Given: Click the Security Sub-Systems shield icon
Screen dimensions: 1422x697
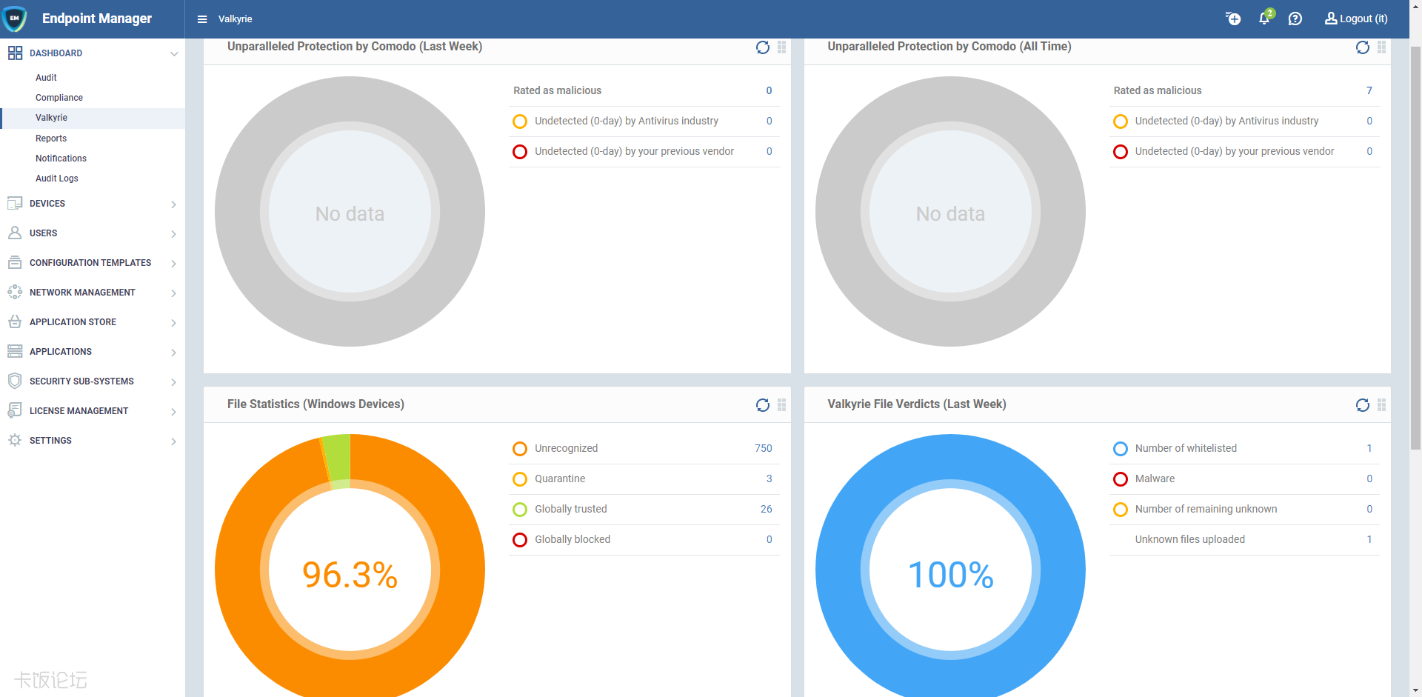Looking at the screenshot, I should click(x=15, y=381).
